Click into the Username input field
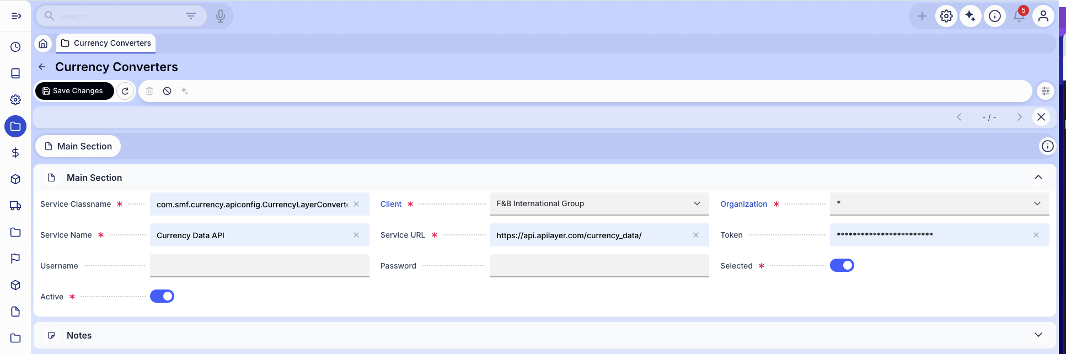Screen dimensions: 1066x354 click(x=259, y=266)
